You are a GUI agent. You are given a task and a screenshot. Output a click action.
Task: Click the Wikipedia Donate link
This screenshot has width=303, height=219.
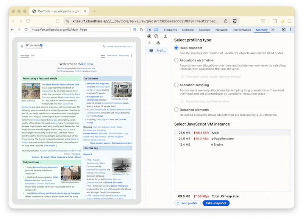tap(110, 47)
